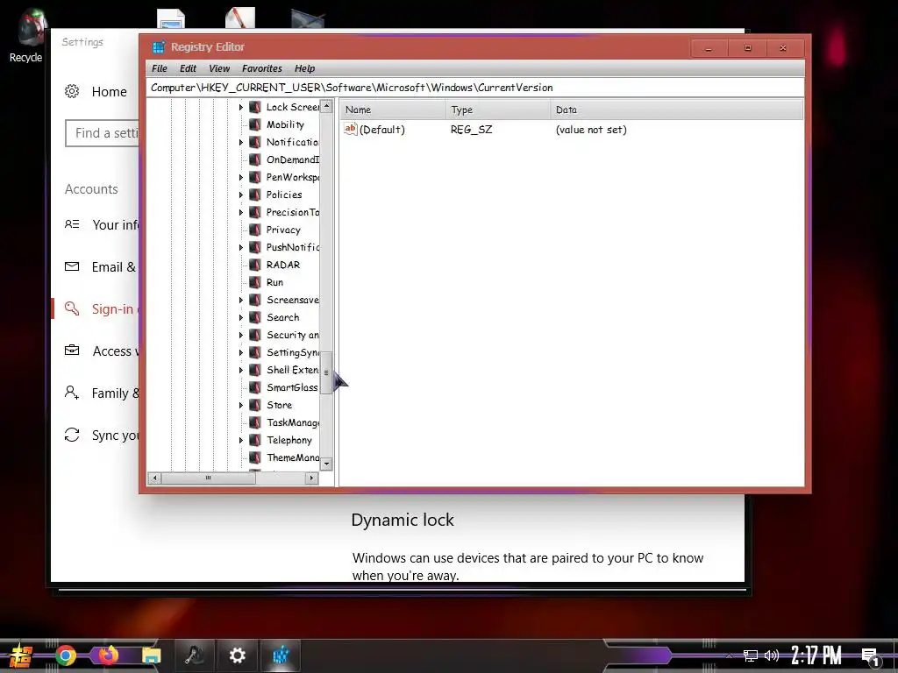Select the SmartGlass key folder icon
Screen dimensions: 898x673
255,387
